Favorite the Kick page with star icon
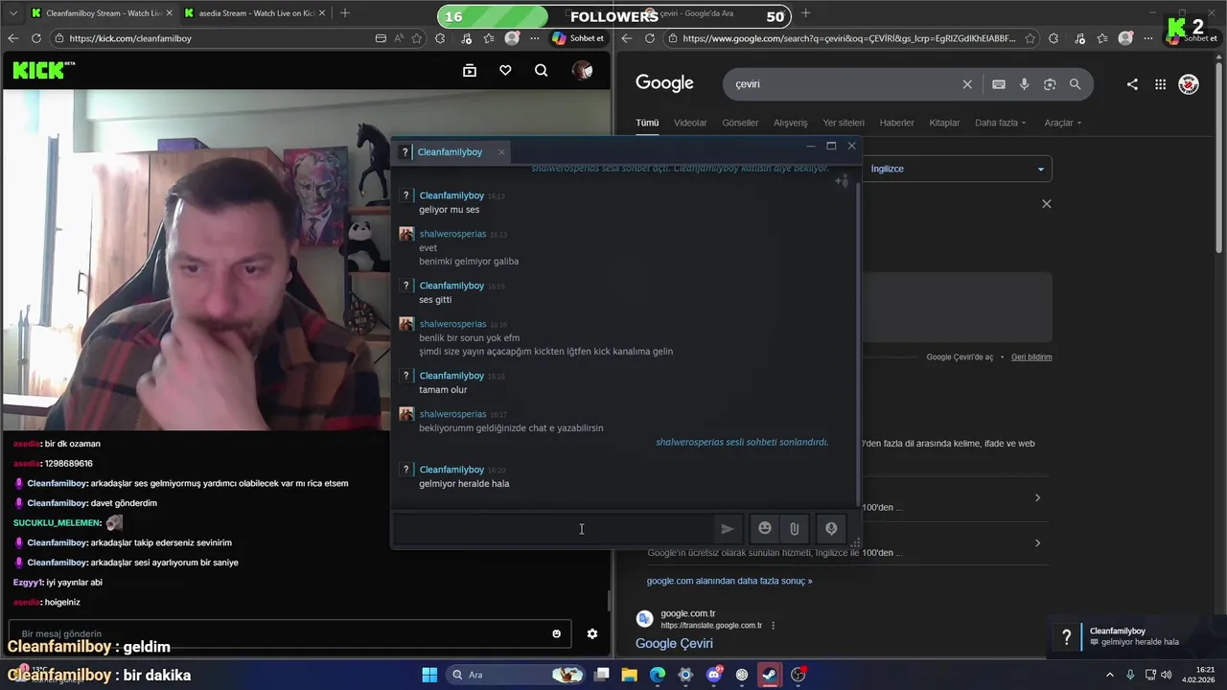 pos(417,38)
